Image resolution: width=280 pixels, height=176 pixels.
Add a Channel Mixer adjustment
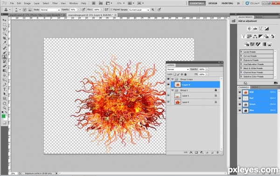click(x=272, y=36)
